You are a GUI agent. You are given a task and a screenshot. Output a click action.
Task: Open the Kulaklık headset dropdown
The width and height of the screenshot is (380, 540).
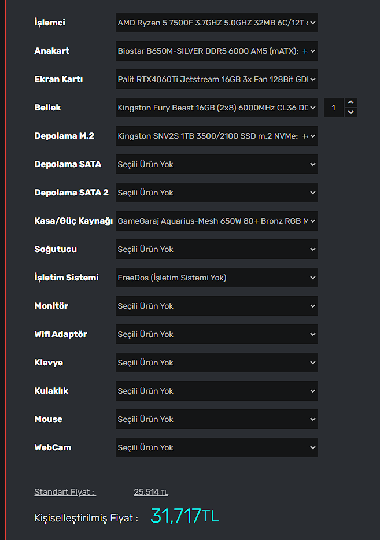(x=216, y=391)
